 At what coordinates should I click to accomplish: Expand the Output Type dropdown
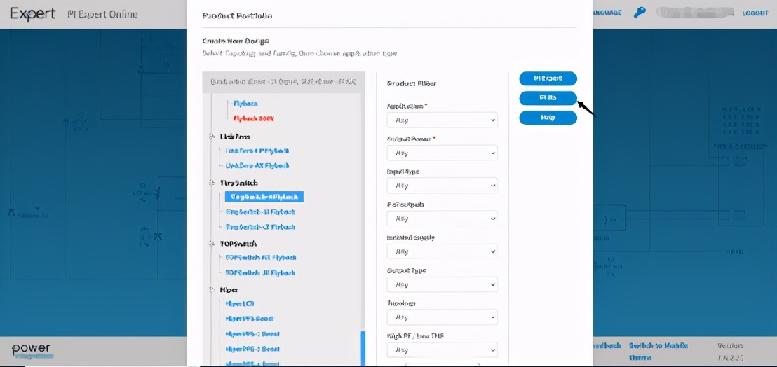[442, 284]
